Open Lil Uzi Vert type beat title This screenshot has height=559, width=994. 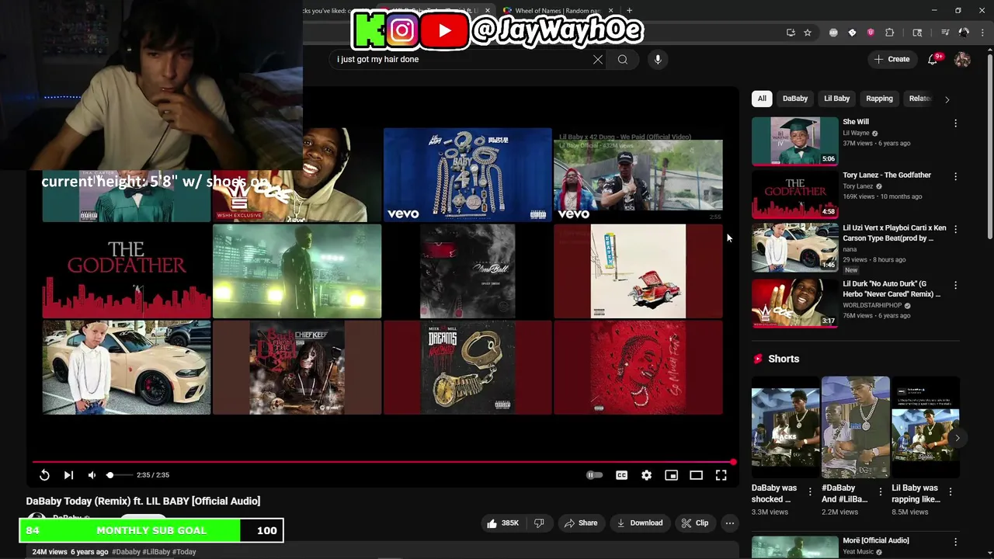tap(895, 233)
